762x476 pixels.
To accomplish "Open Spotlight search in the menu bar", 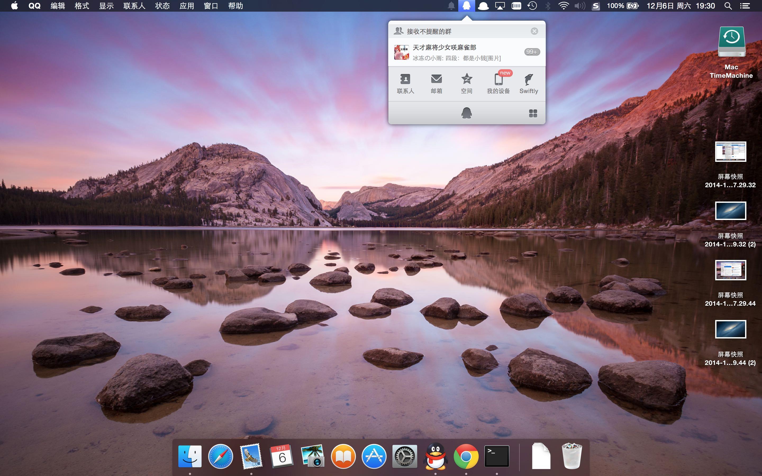I will (728, 6).
